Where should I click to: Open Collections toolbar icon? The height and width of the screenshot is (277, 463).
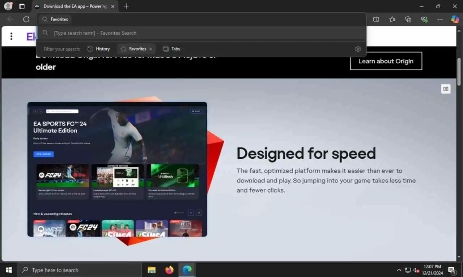pos(408,19)
